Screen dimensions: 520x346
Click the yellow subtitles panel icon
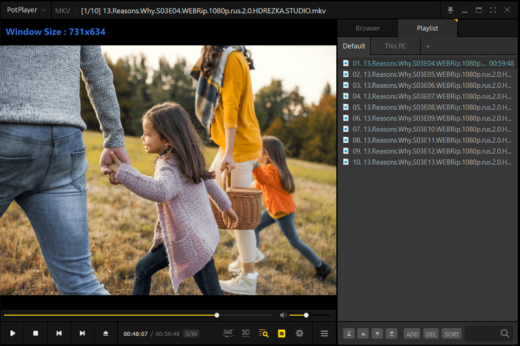[281, 333]
